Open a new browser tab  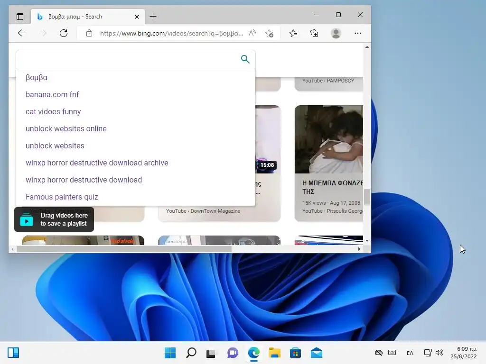(x=153, y=17)
